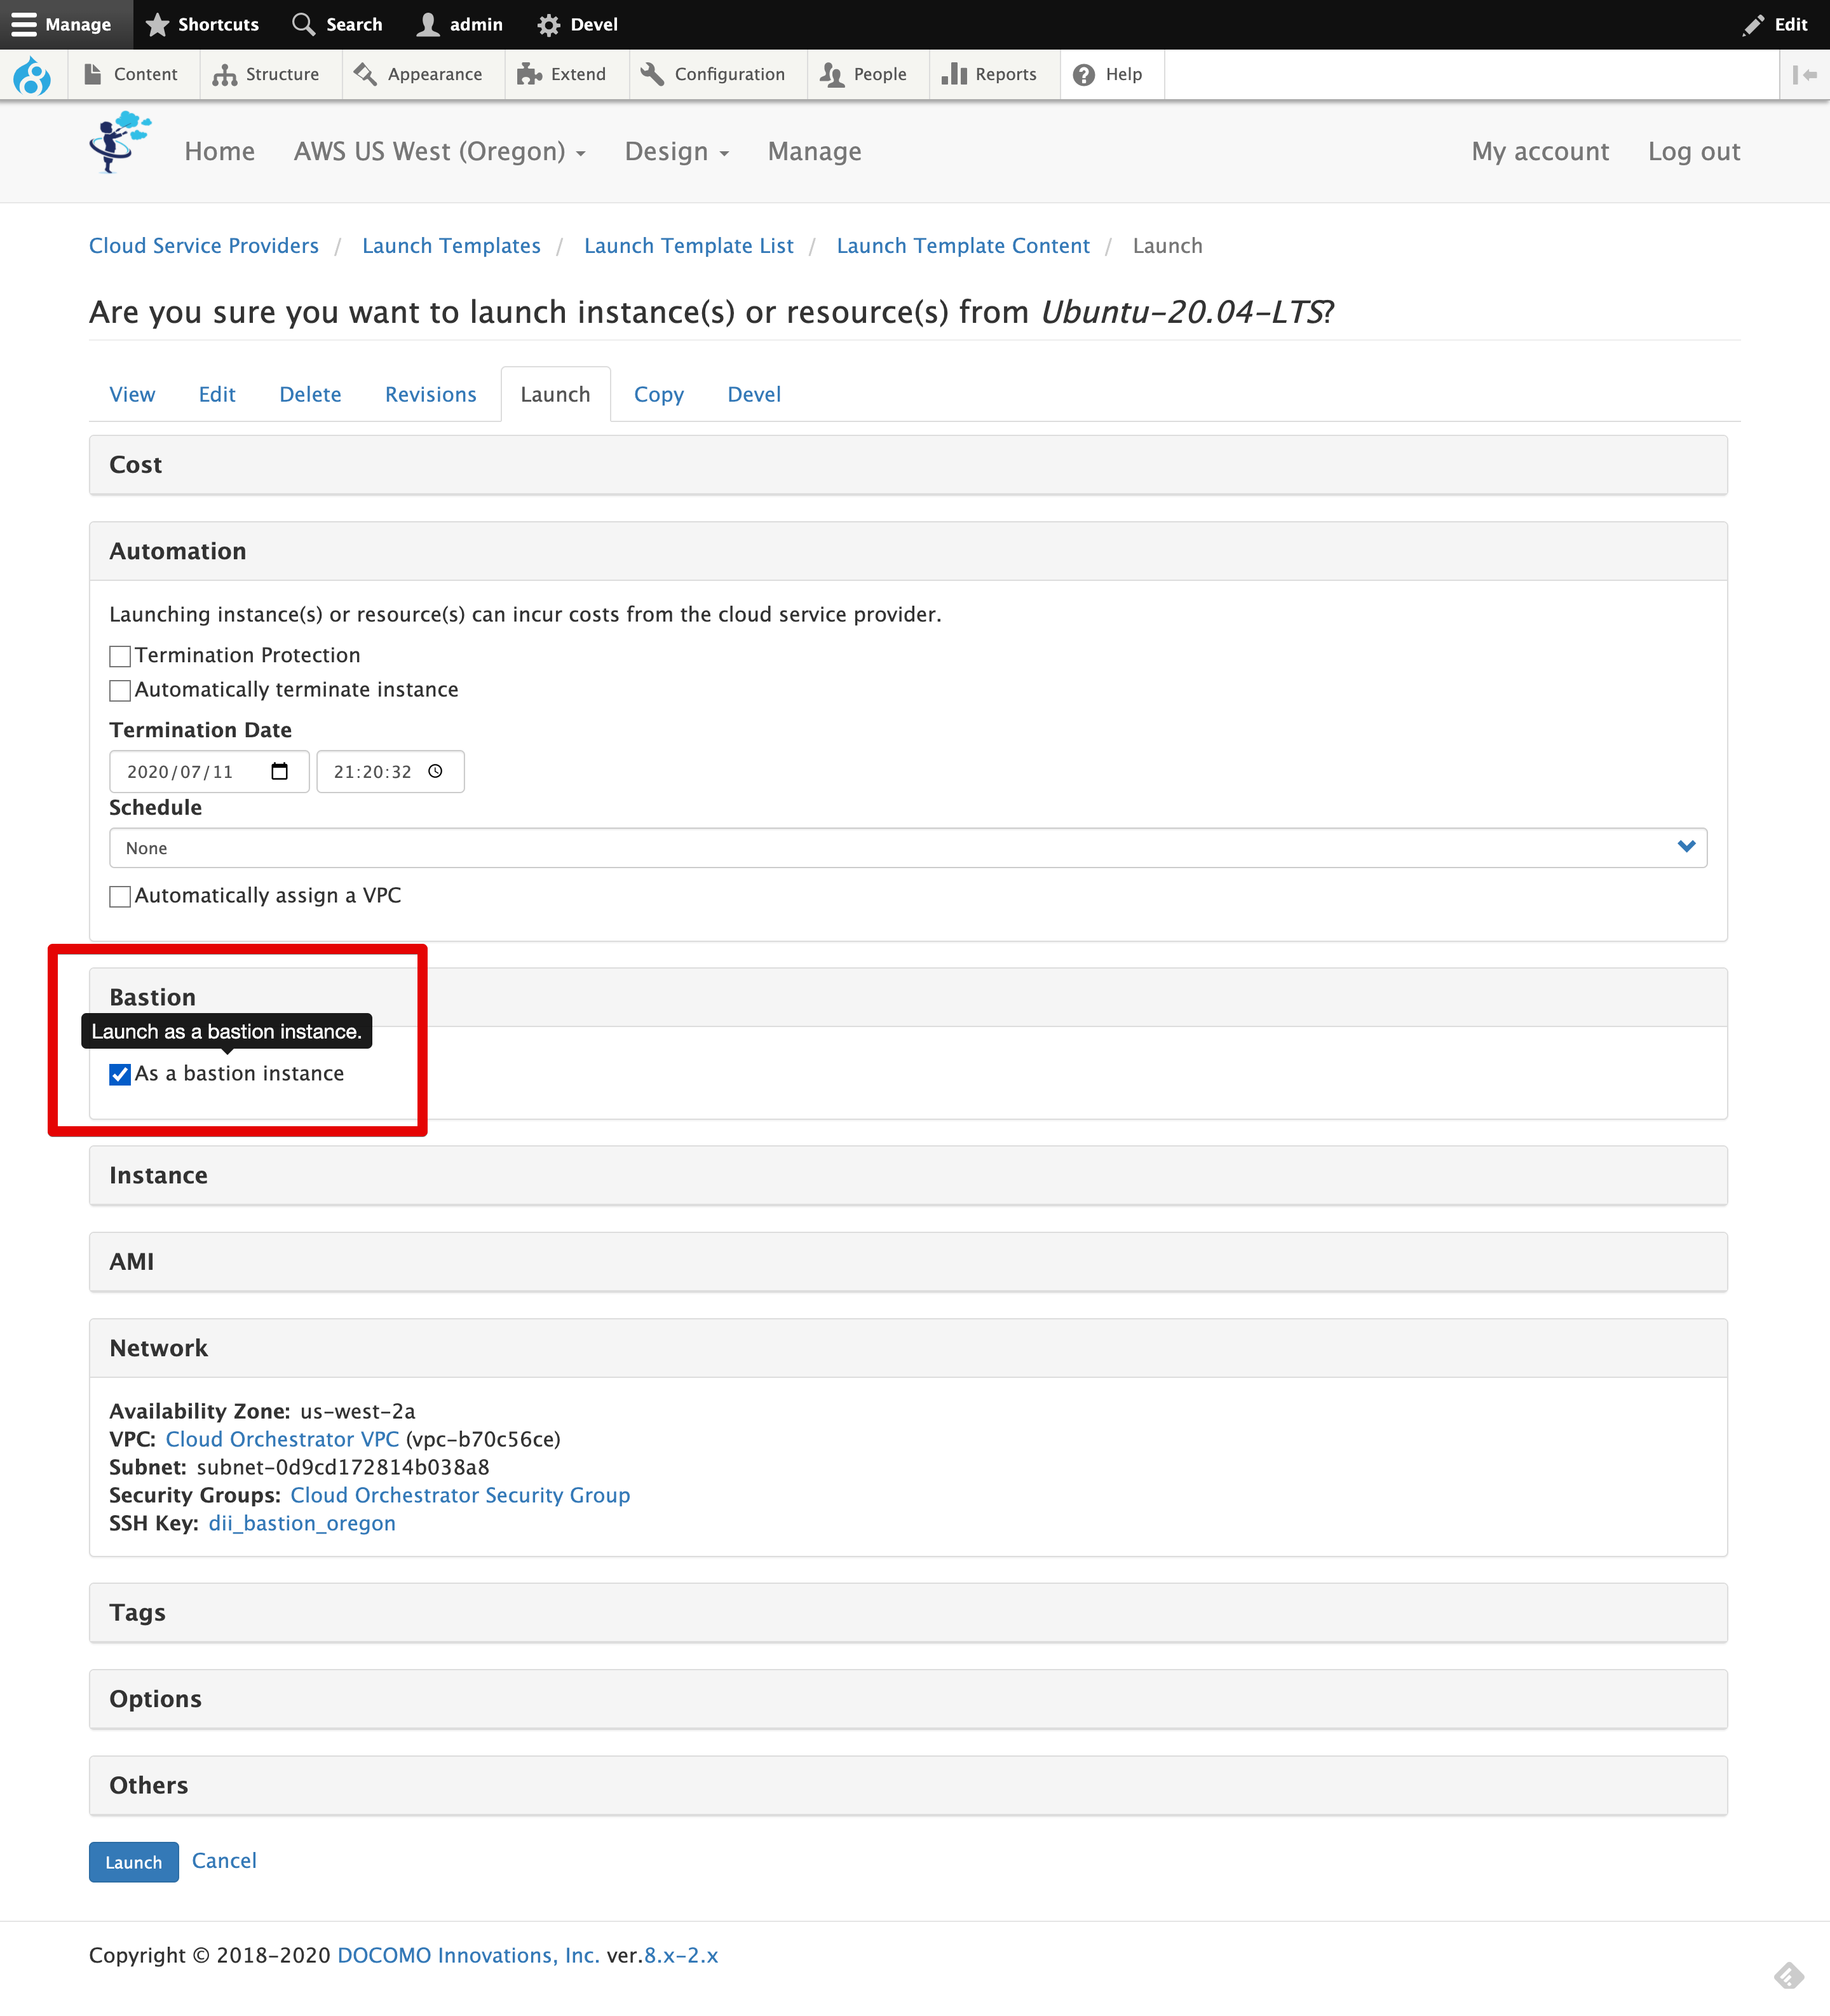Expand the AMI section
This screenshot has width=1830, height=2016.
908,1261
